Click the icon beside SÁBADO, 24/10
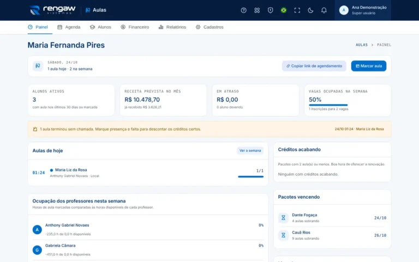Image resolution: width=419 pixels, height=262 pixels. [x=38, y=65]
